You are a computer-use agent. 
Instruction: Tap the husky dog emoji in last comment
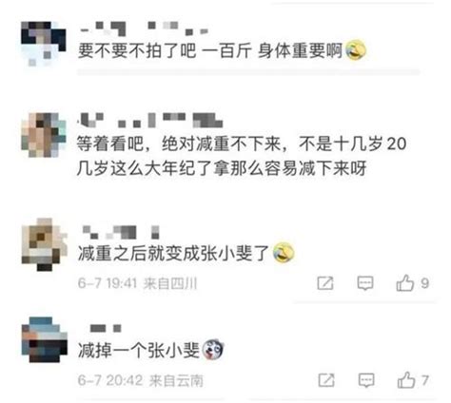213,350
